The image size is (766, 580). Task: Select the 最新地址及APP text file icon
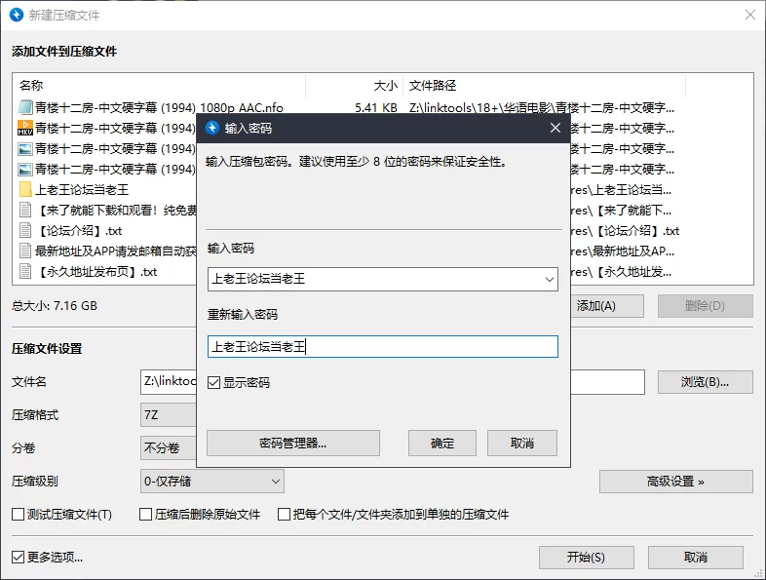coord(25,251)
